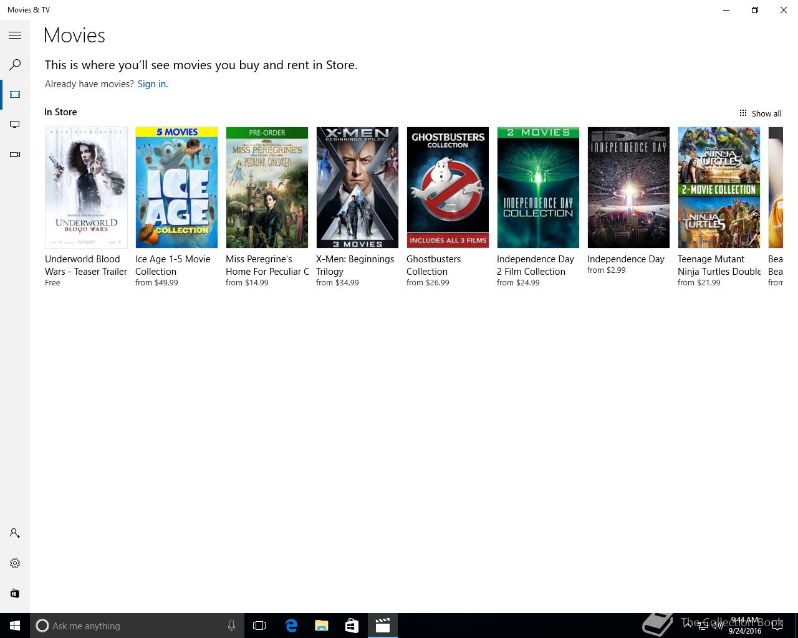
Task: Open search from the sidebar magnifier
Action: 15,65
